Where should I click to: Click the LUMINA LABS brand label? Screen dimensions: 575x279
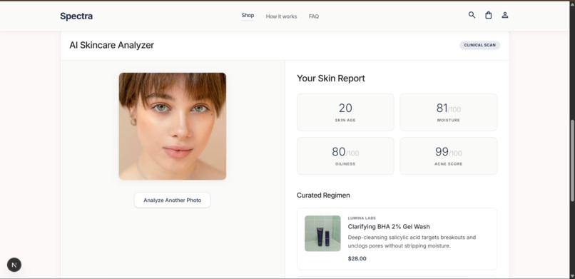point(362,218)
